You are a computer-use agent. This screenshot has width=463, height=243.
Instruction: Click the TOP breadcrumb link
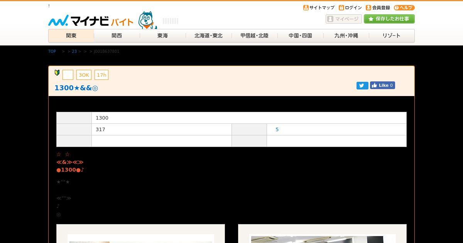pos(52,51)
